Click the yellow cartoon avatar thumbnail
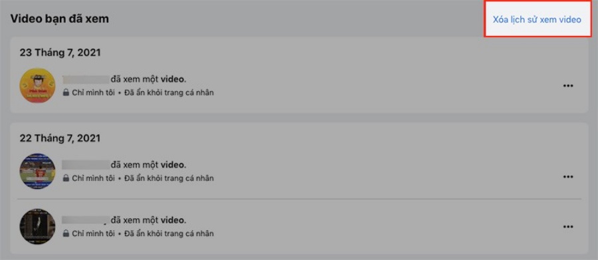Screen dimensions: 598x260 (x=37, y=86)
